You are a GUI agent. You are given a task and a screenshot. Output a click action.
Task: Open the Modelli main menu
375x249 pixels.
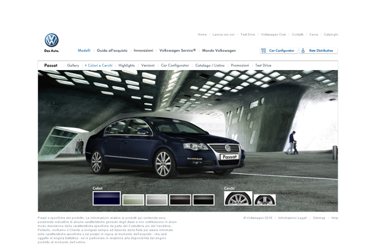[84, 50]
